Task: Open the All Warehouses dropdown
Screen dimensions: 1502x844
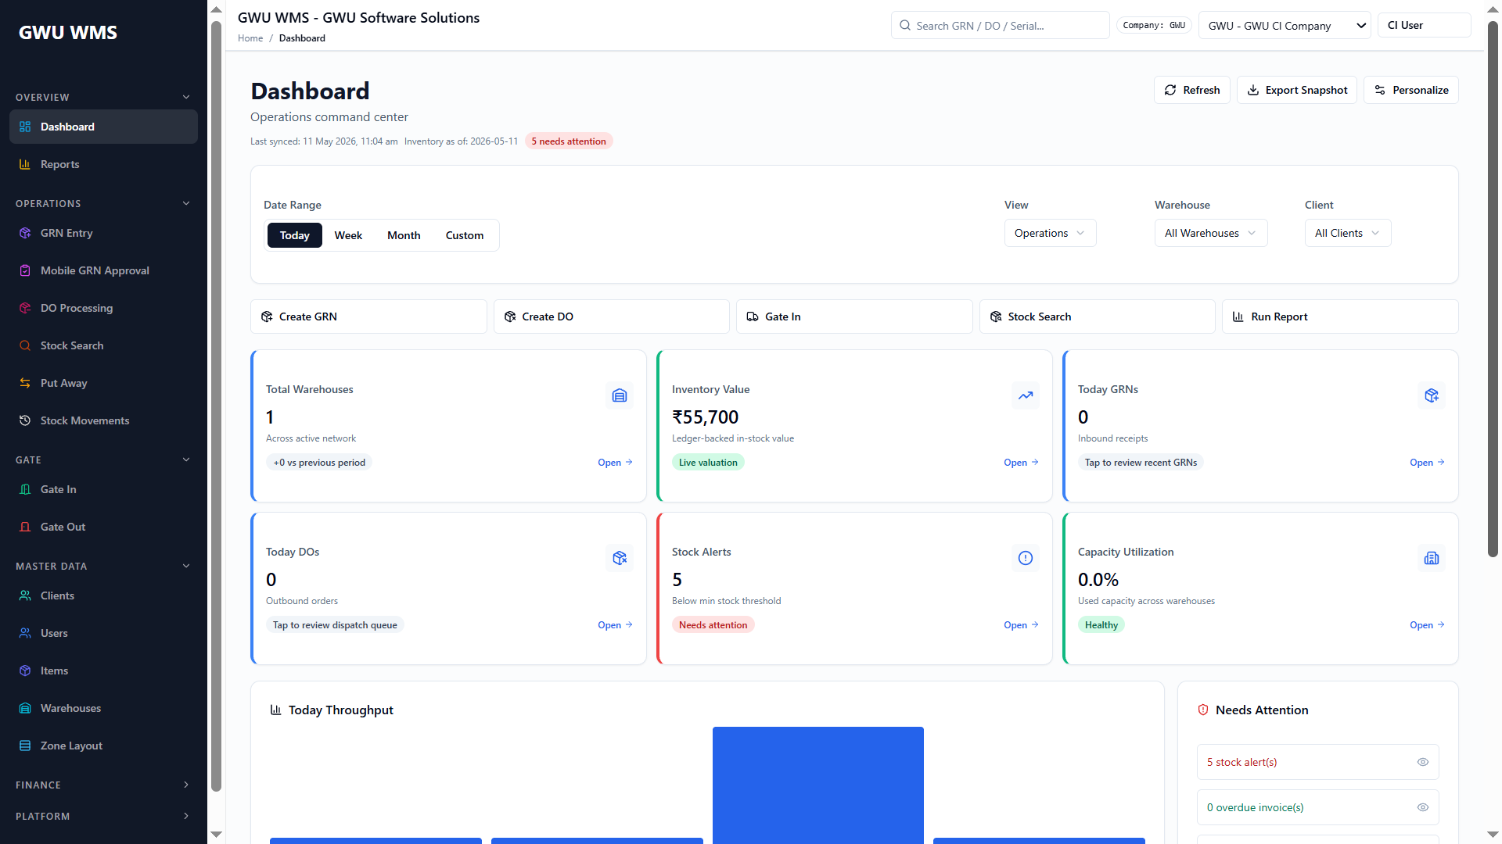Action: click(1211, 233)
